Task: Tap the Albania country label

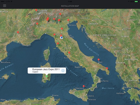Action: click(120, 63)
